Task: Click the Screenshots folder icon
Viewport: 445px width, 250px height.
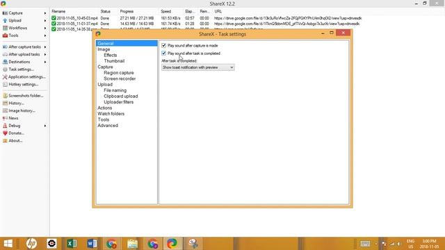Action: pos(5,96)
